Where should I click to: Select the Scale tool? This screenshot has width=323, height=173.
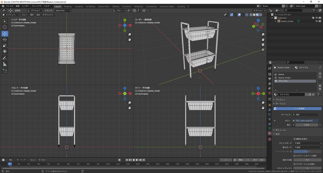5,46
